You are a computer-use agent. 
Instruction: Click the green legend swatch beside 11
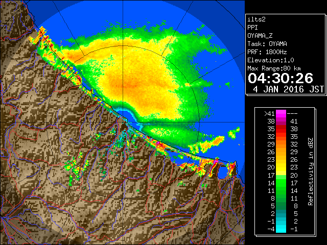281,190
